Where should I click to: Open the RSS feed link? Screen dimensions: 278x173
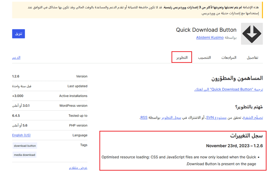pyautogui.click(x=144, y=117)
